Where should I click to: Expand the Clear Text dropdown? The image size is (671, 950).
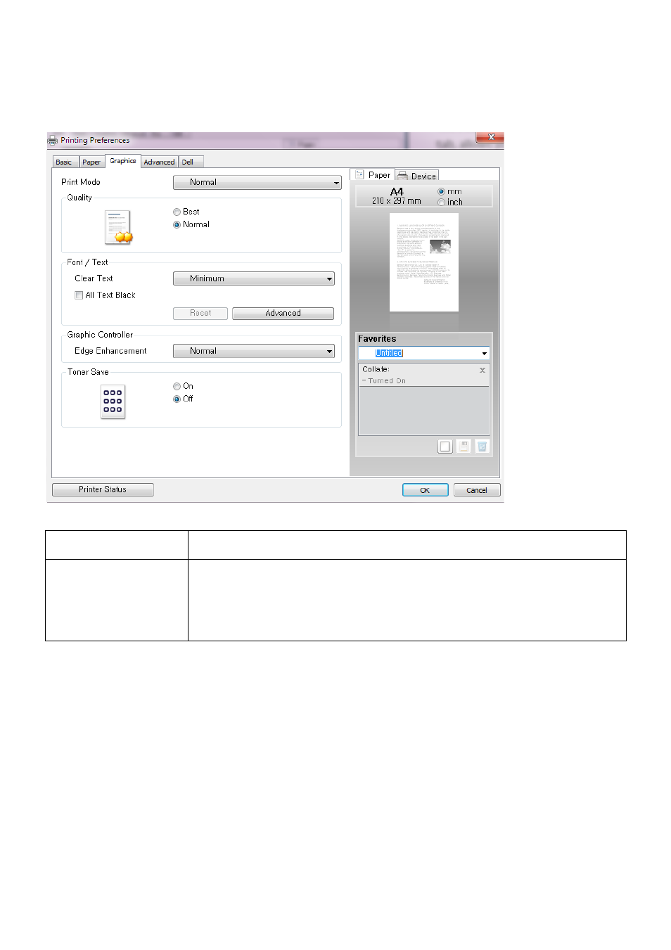(253, 278)
